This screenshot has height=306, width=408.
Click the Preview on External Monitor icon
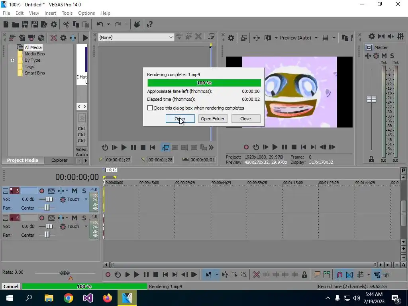244,38
